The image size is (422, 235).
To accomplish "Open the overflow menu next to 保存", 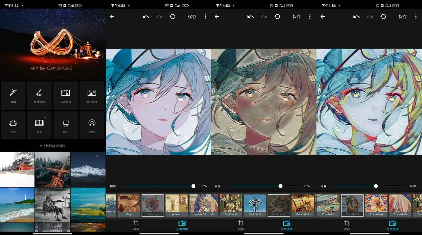I will [x=205, y=17].
